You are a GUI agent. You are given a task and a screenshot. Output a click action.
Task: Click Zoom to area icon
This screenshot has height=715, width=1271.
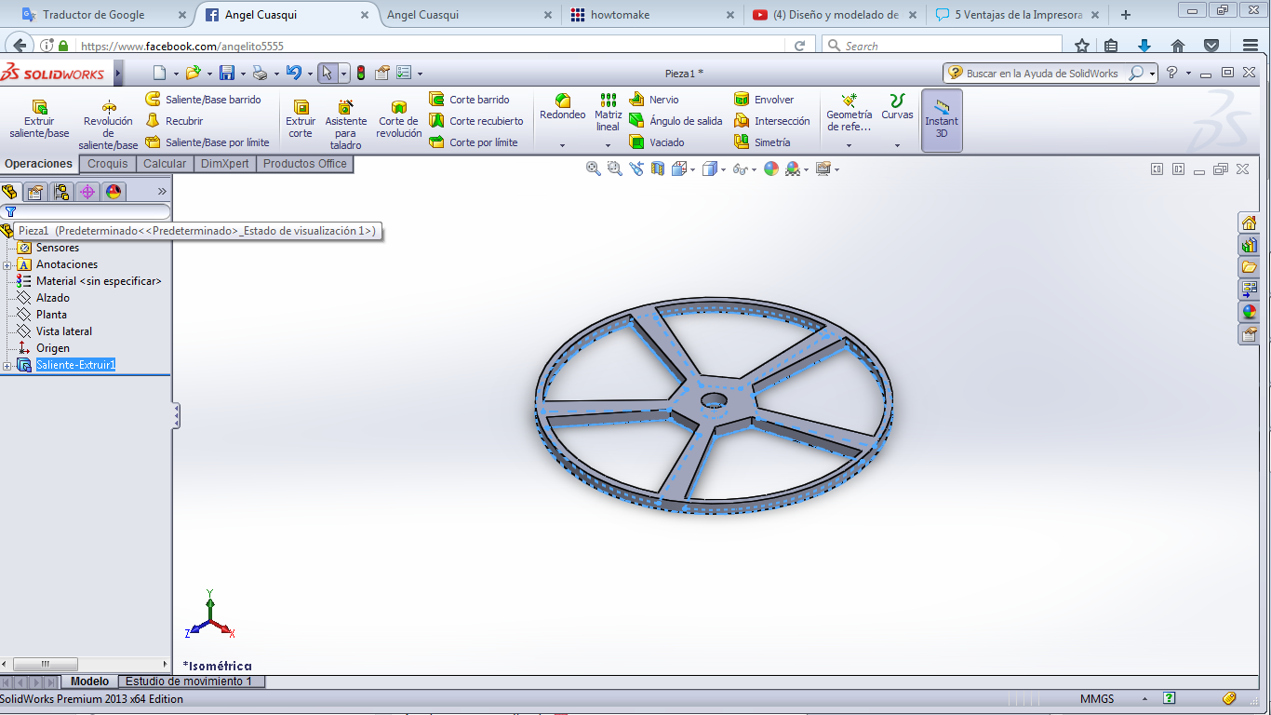click(x=614, y=169)
